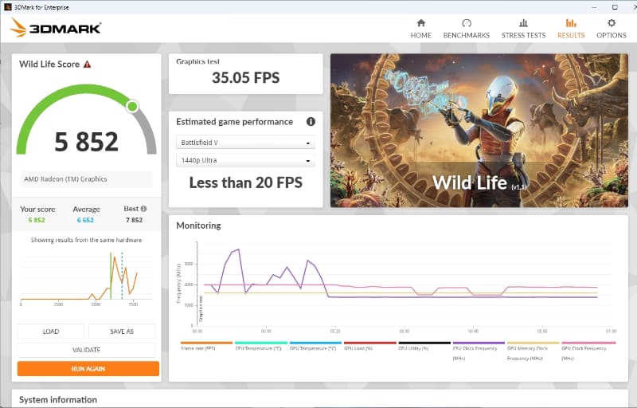Go to the HOME tab
This screenshot has height=408, width=637.
(x=420, y=29)
